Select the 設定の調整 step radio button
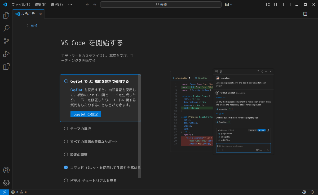Screen dimensions: 318x195 tap(66, 154)
